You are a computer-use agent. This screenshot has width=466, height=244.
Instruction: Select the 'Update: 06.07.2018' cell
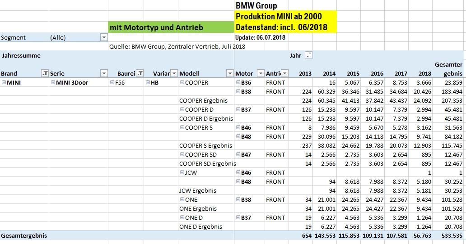(x=261, y=37)
